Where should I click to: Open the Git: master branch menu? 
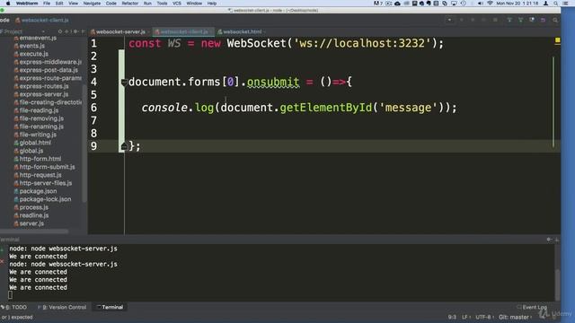[515, 317]
